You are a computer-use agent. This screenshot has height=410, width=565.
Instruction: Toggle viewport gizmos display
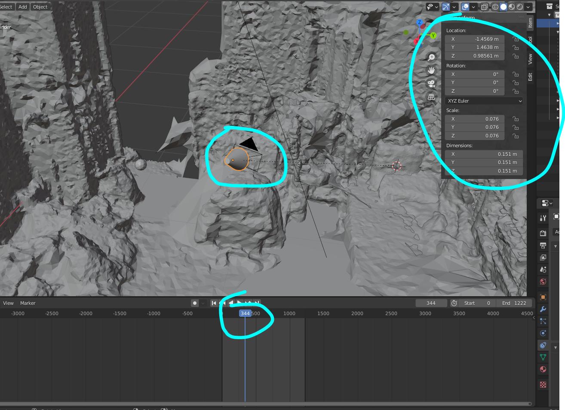[x=445, y=7]
